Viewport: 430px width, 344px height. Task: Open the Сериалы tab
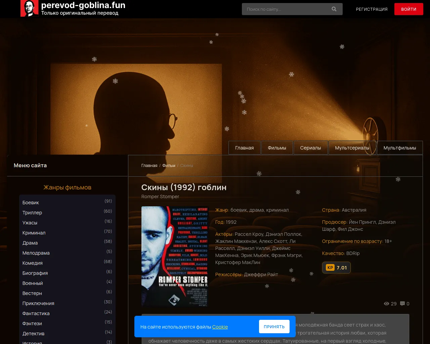(x=310, y=147)
